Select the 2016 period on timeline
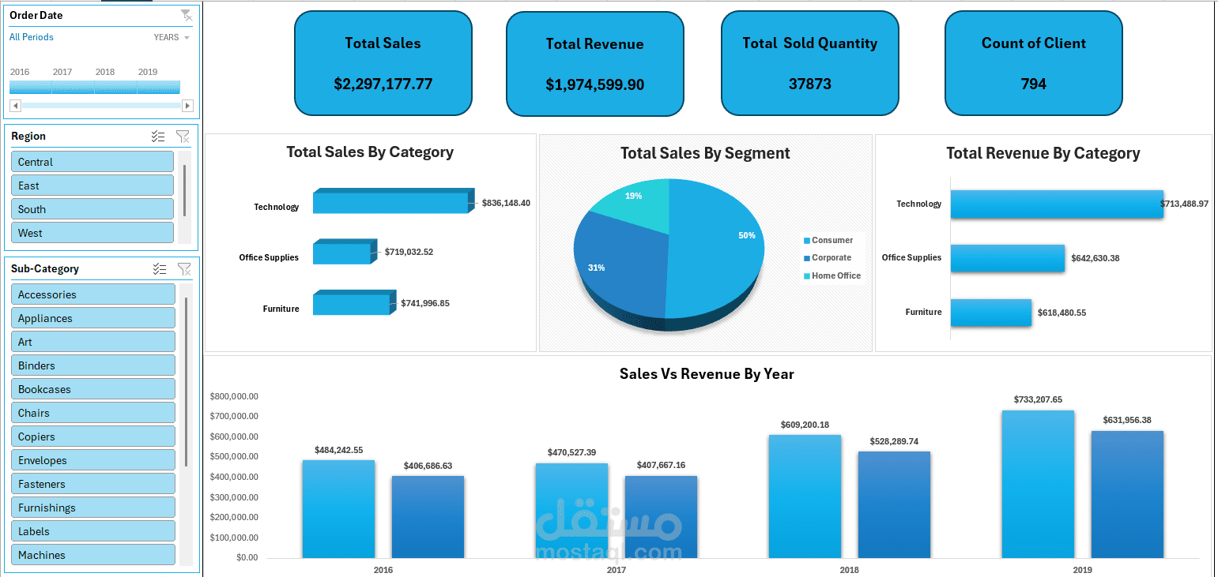The image size is (1218, 577). tap(31, 87)
